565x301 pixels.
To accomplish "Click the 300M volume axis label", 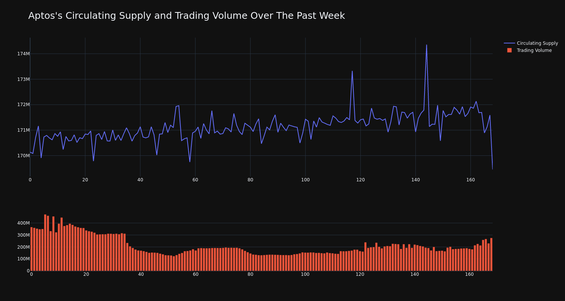I will click(23, 235).
